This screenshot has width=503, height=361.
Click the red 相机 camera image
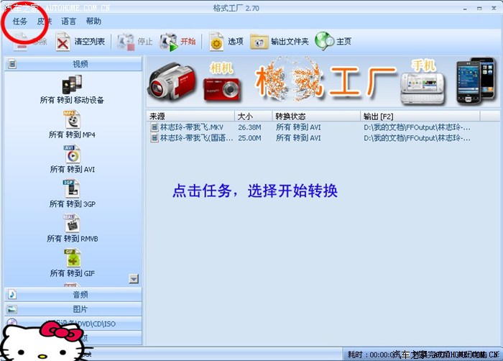pyautogui.click(x=221, y=88)
